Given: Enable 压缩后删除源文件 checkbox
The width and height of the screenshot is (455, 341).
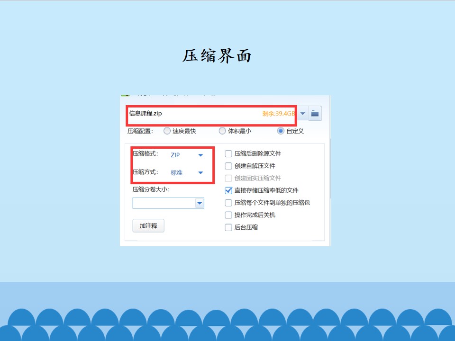Looking at the screenshot, I should [228, 153].
